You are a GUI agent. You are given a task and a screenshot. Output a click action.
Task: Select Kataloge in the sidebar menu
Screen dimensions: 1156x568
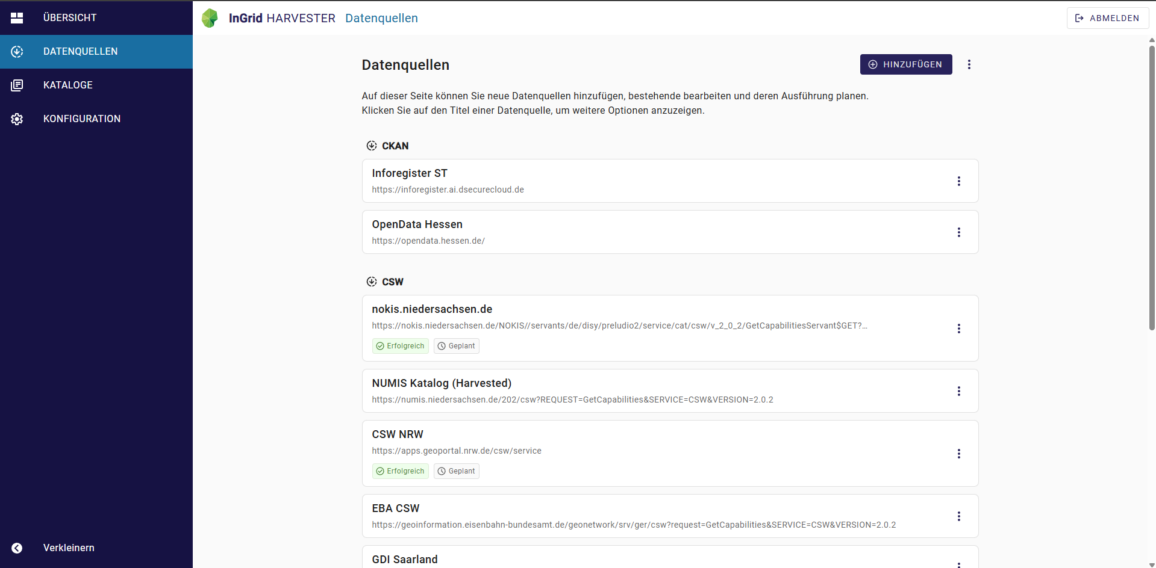click(96, 85)
